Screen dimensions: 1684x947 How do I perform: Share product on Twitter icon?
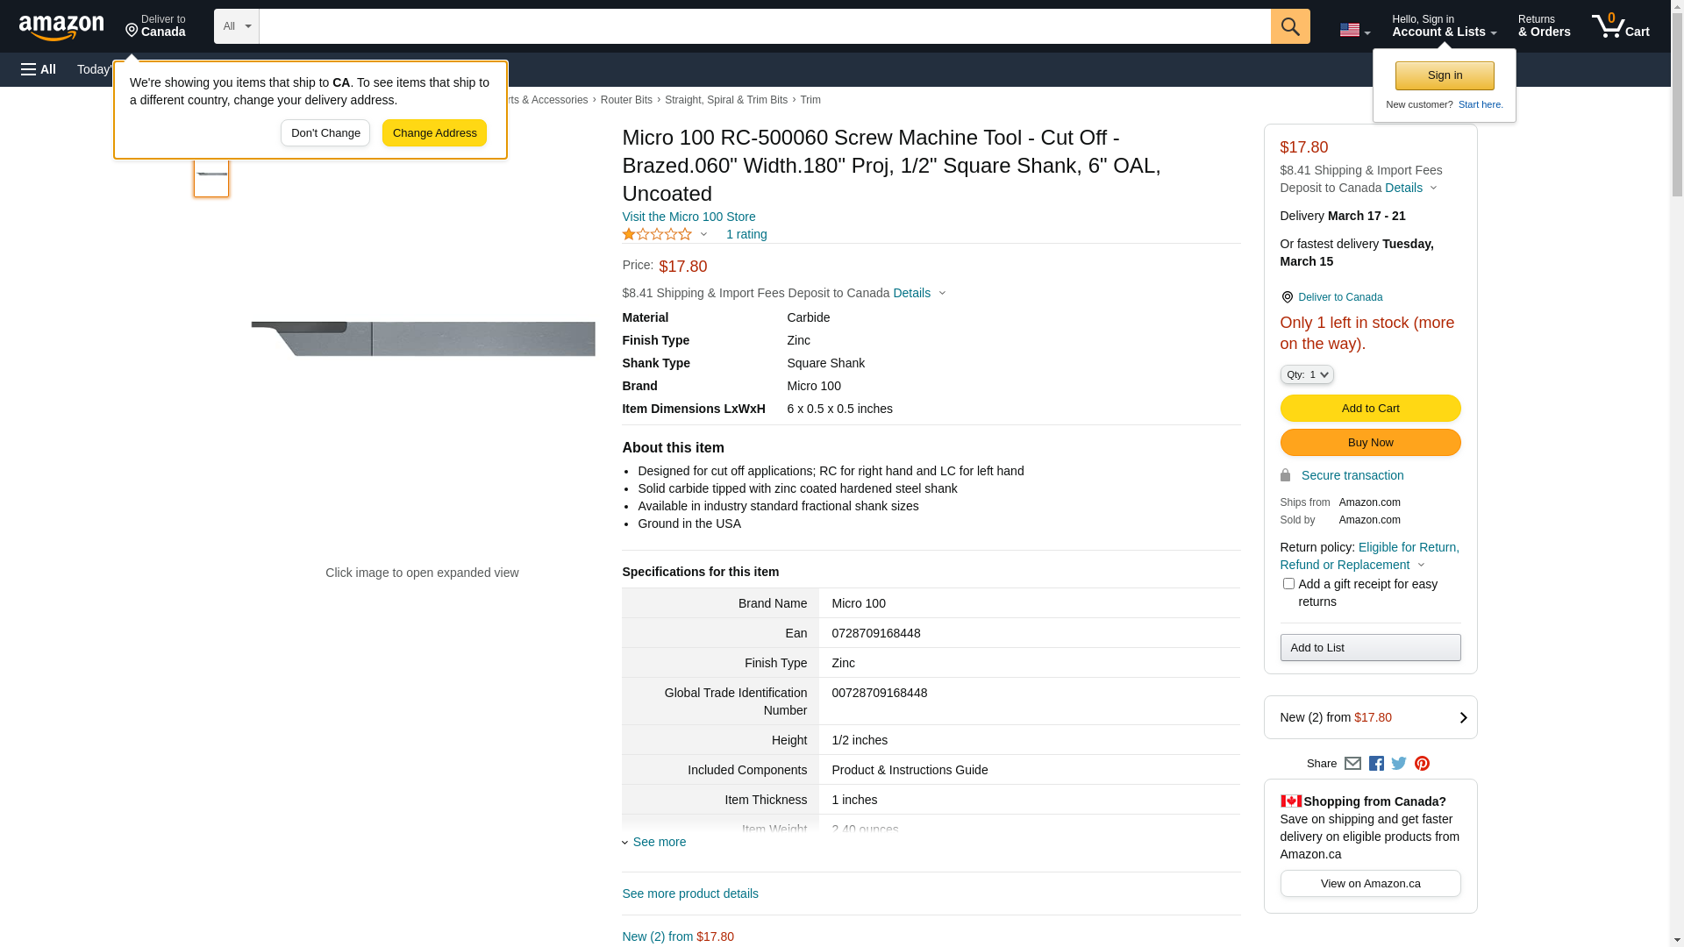[1399, 764]
